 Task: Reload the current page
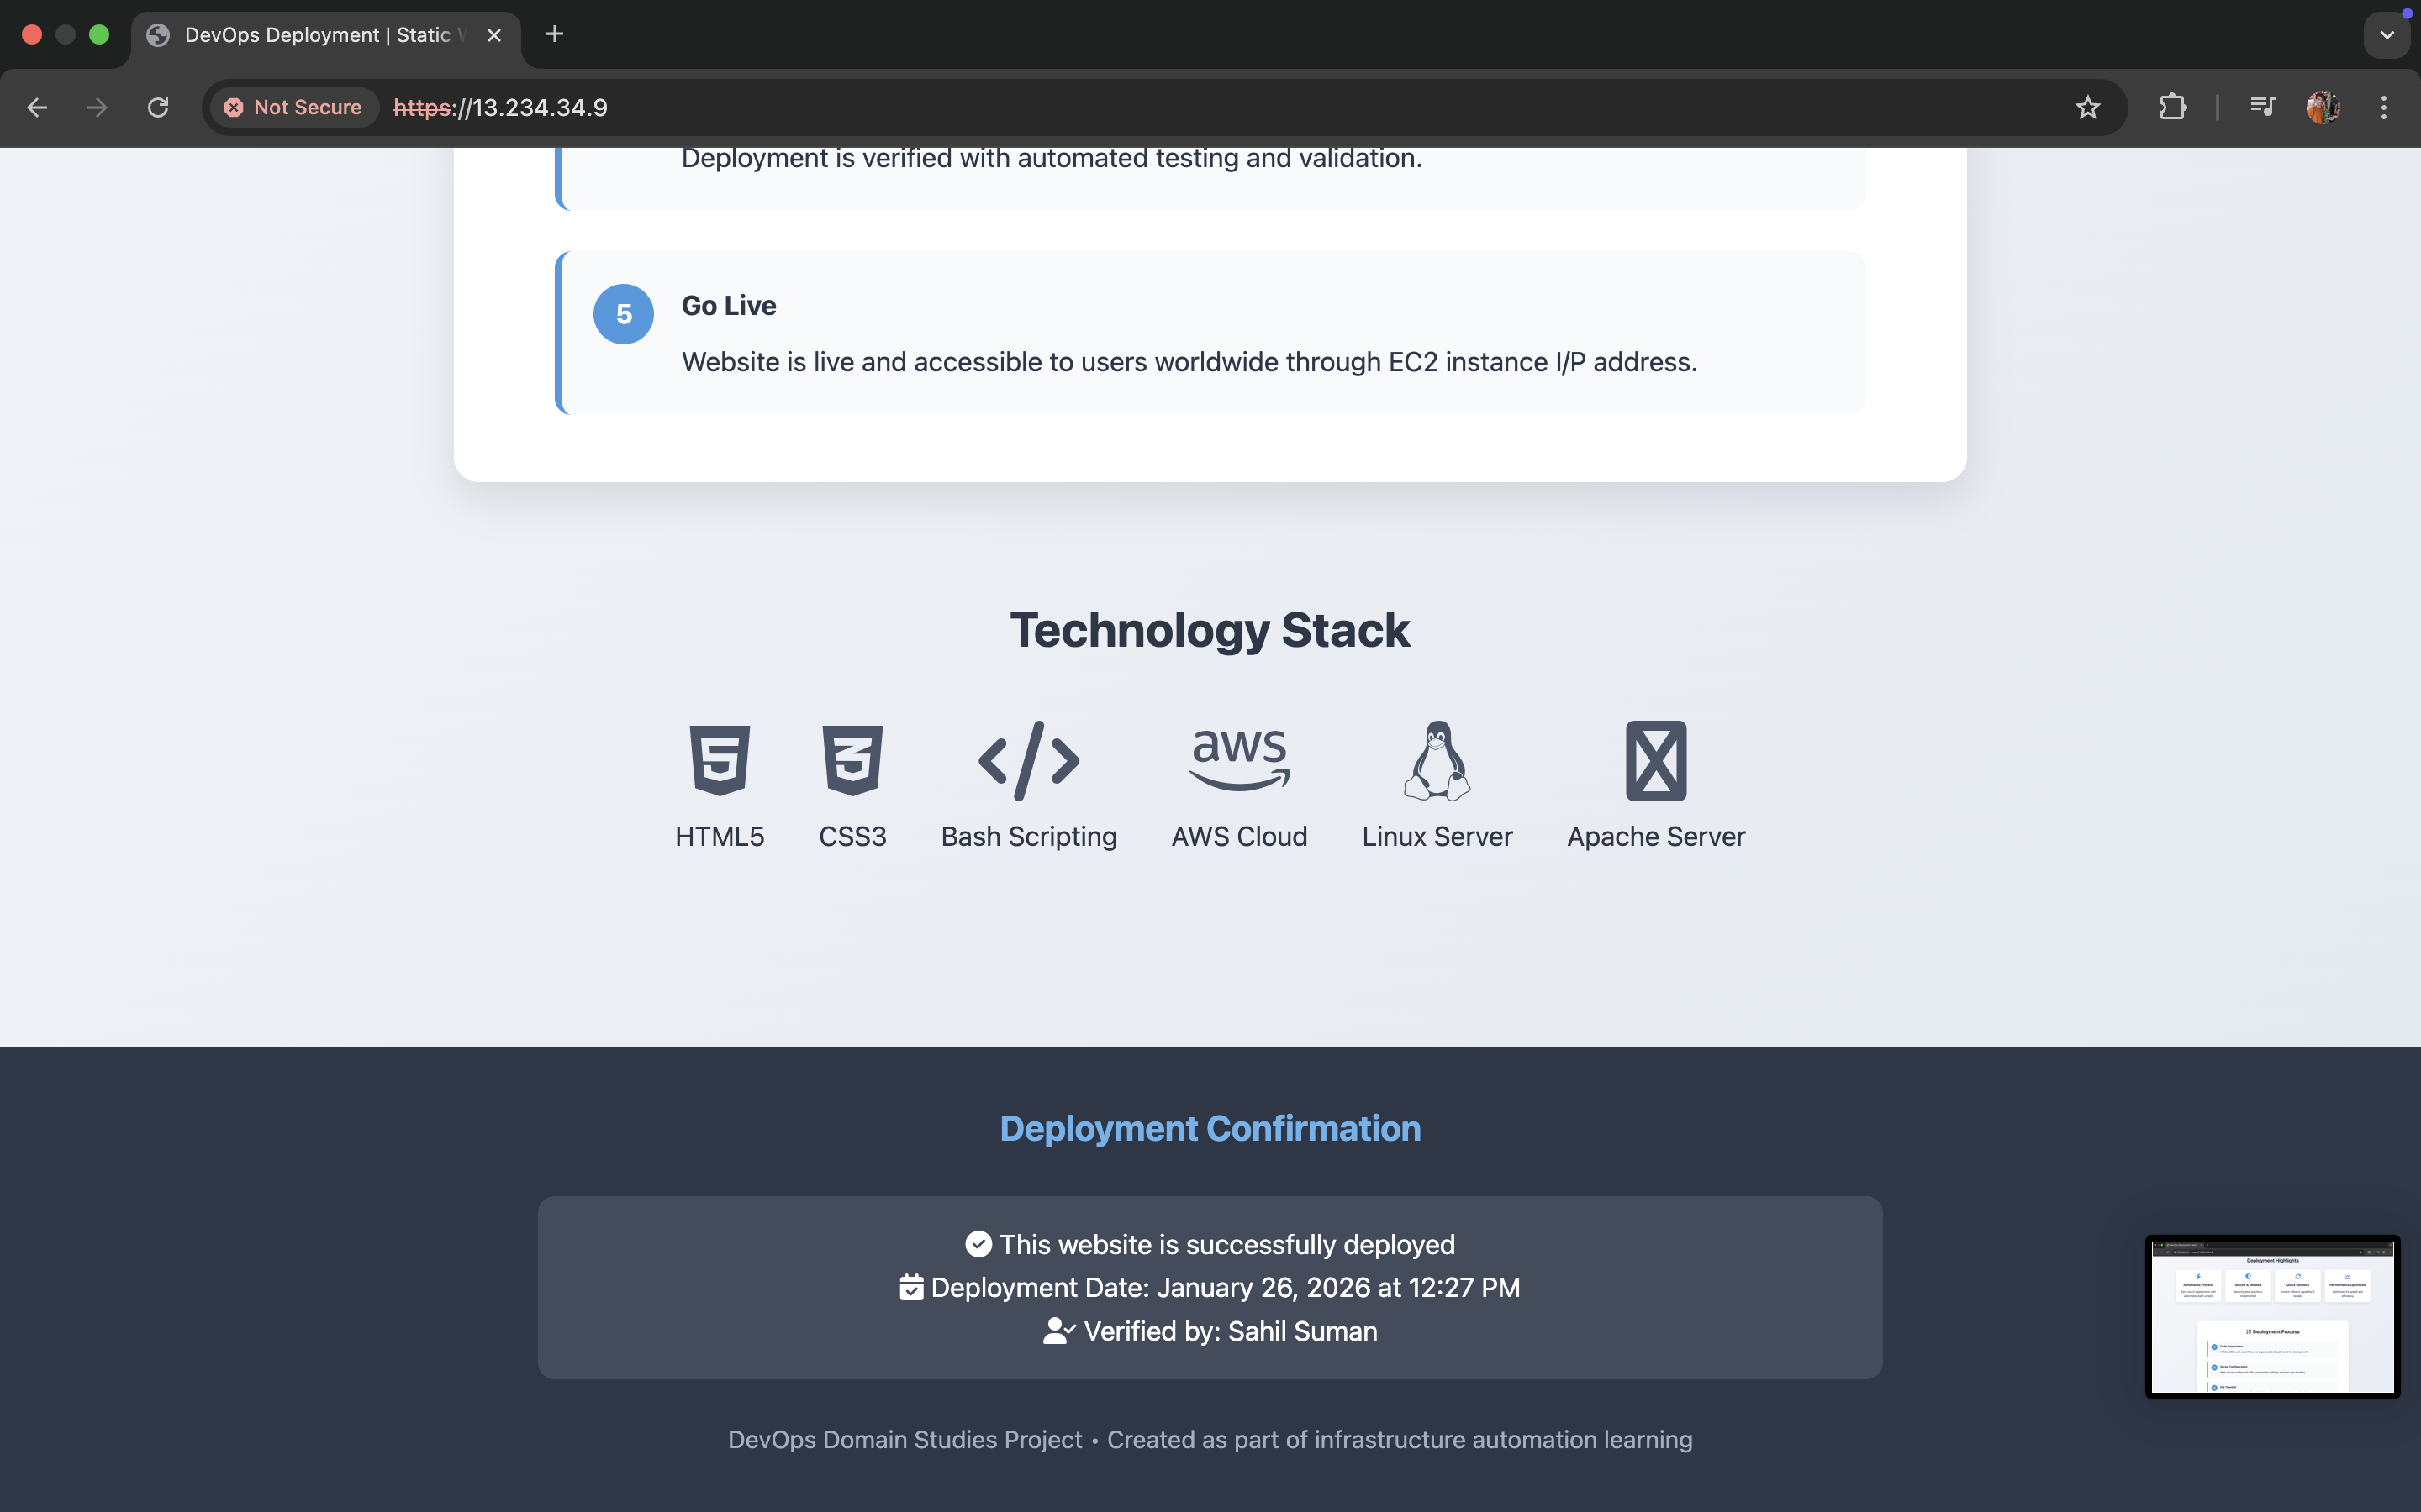pyautogui.click(x=158, y=107)
